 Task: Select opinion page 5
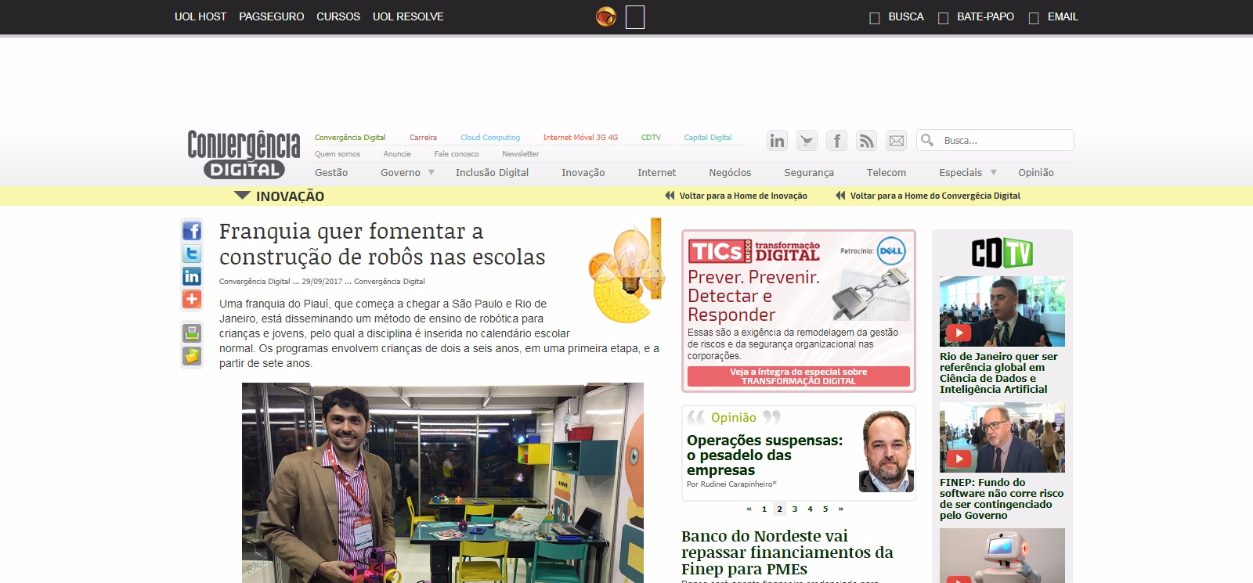pos(825,509)
